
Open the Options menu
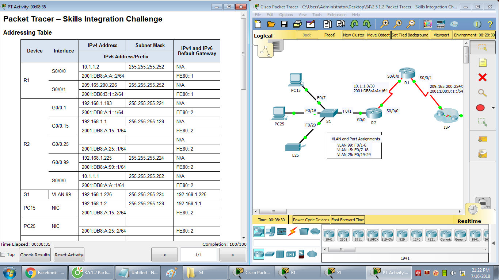tap(286, 15)
